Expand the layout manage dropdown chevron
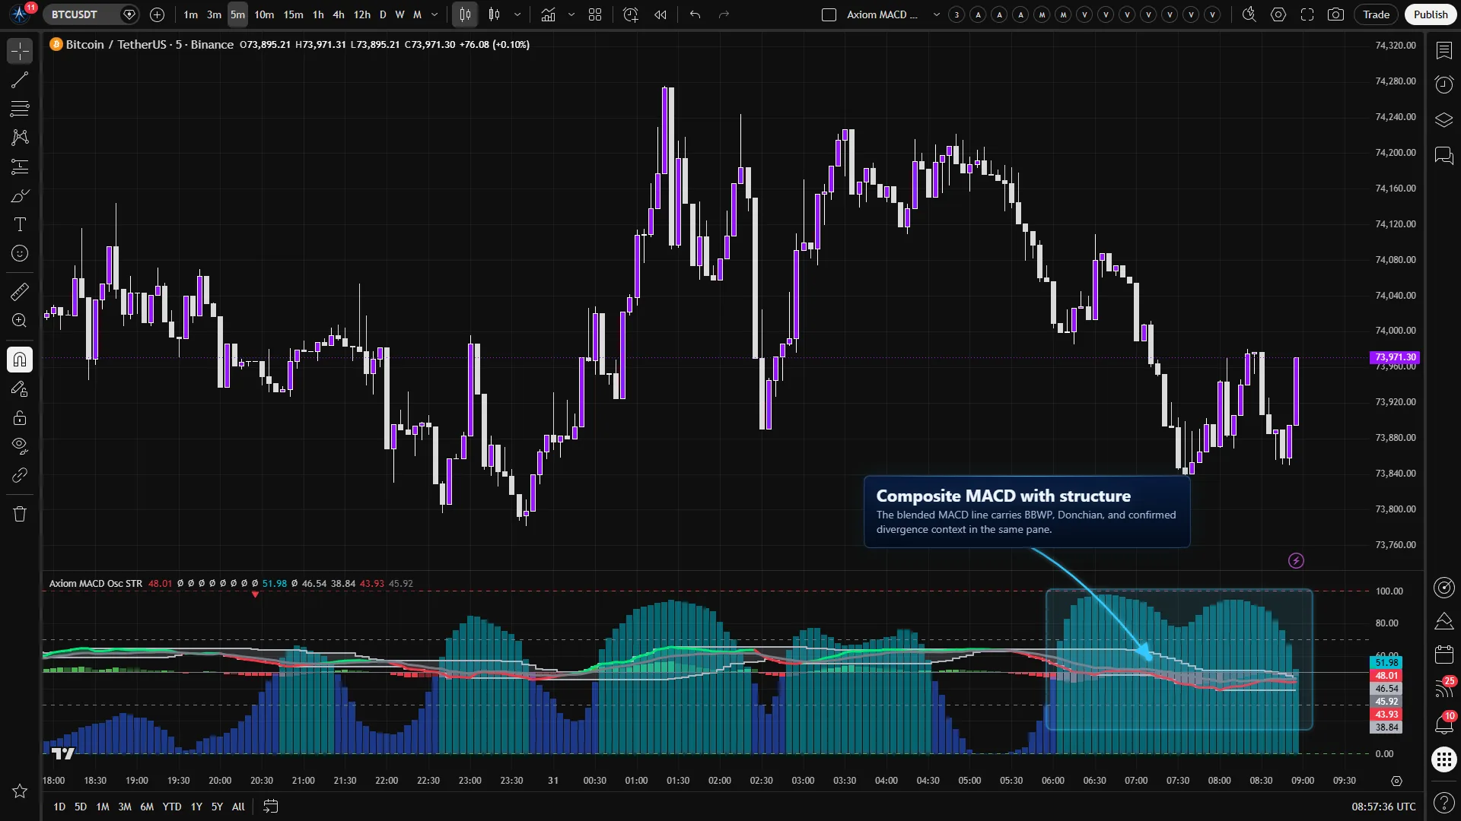Screen dimensions: 1461x821 [x=936, y=14]
